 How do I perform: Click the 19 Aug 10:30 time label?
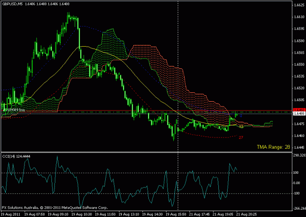point(82,214)
